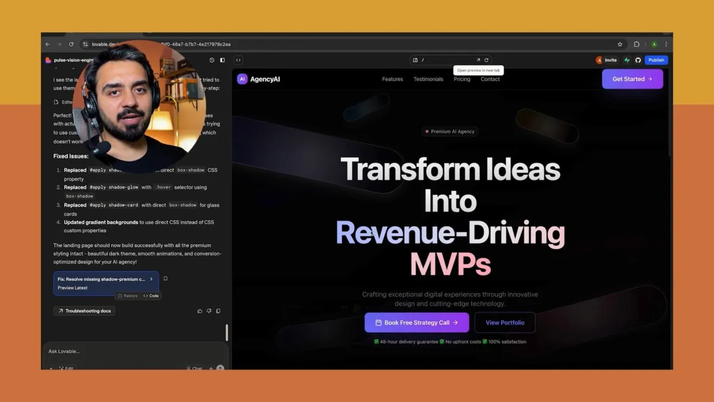Click the chat panel scrollbar thumb
Image resolution: width=714 pixels, height=402 pixels.
click(x=227, y=333)
